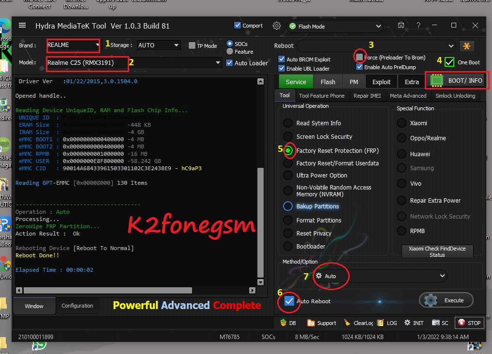492x354 pixels.
Task: Toggle Auto BROM Exploit checkbox
Action: tap(282, 59)
